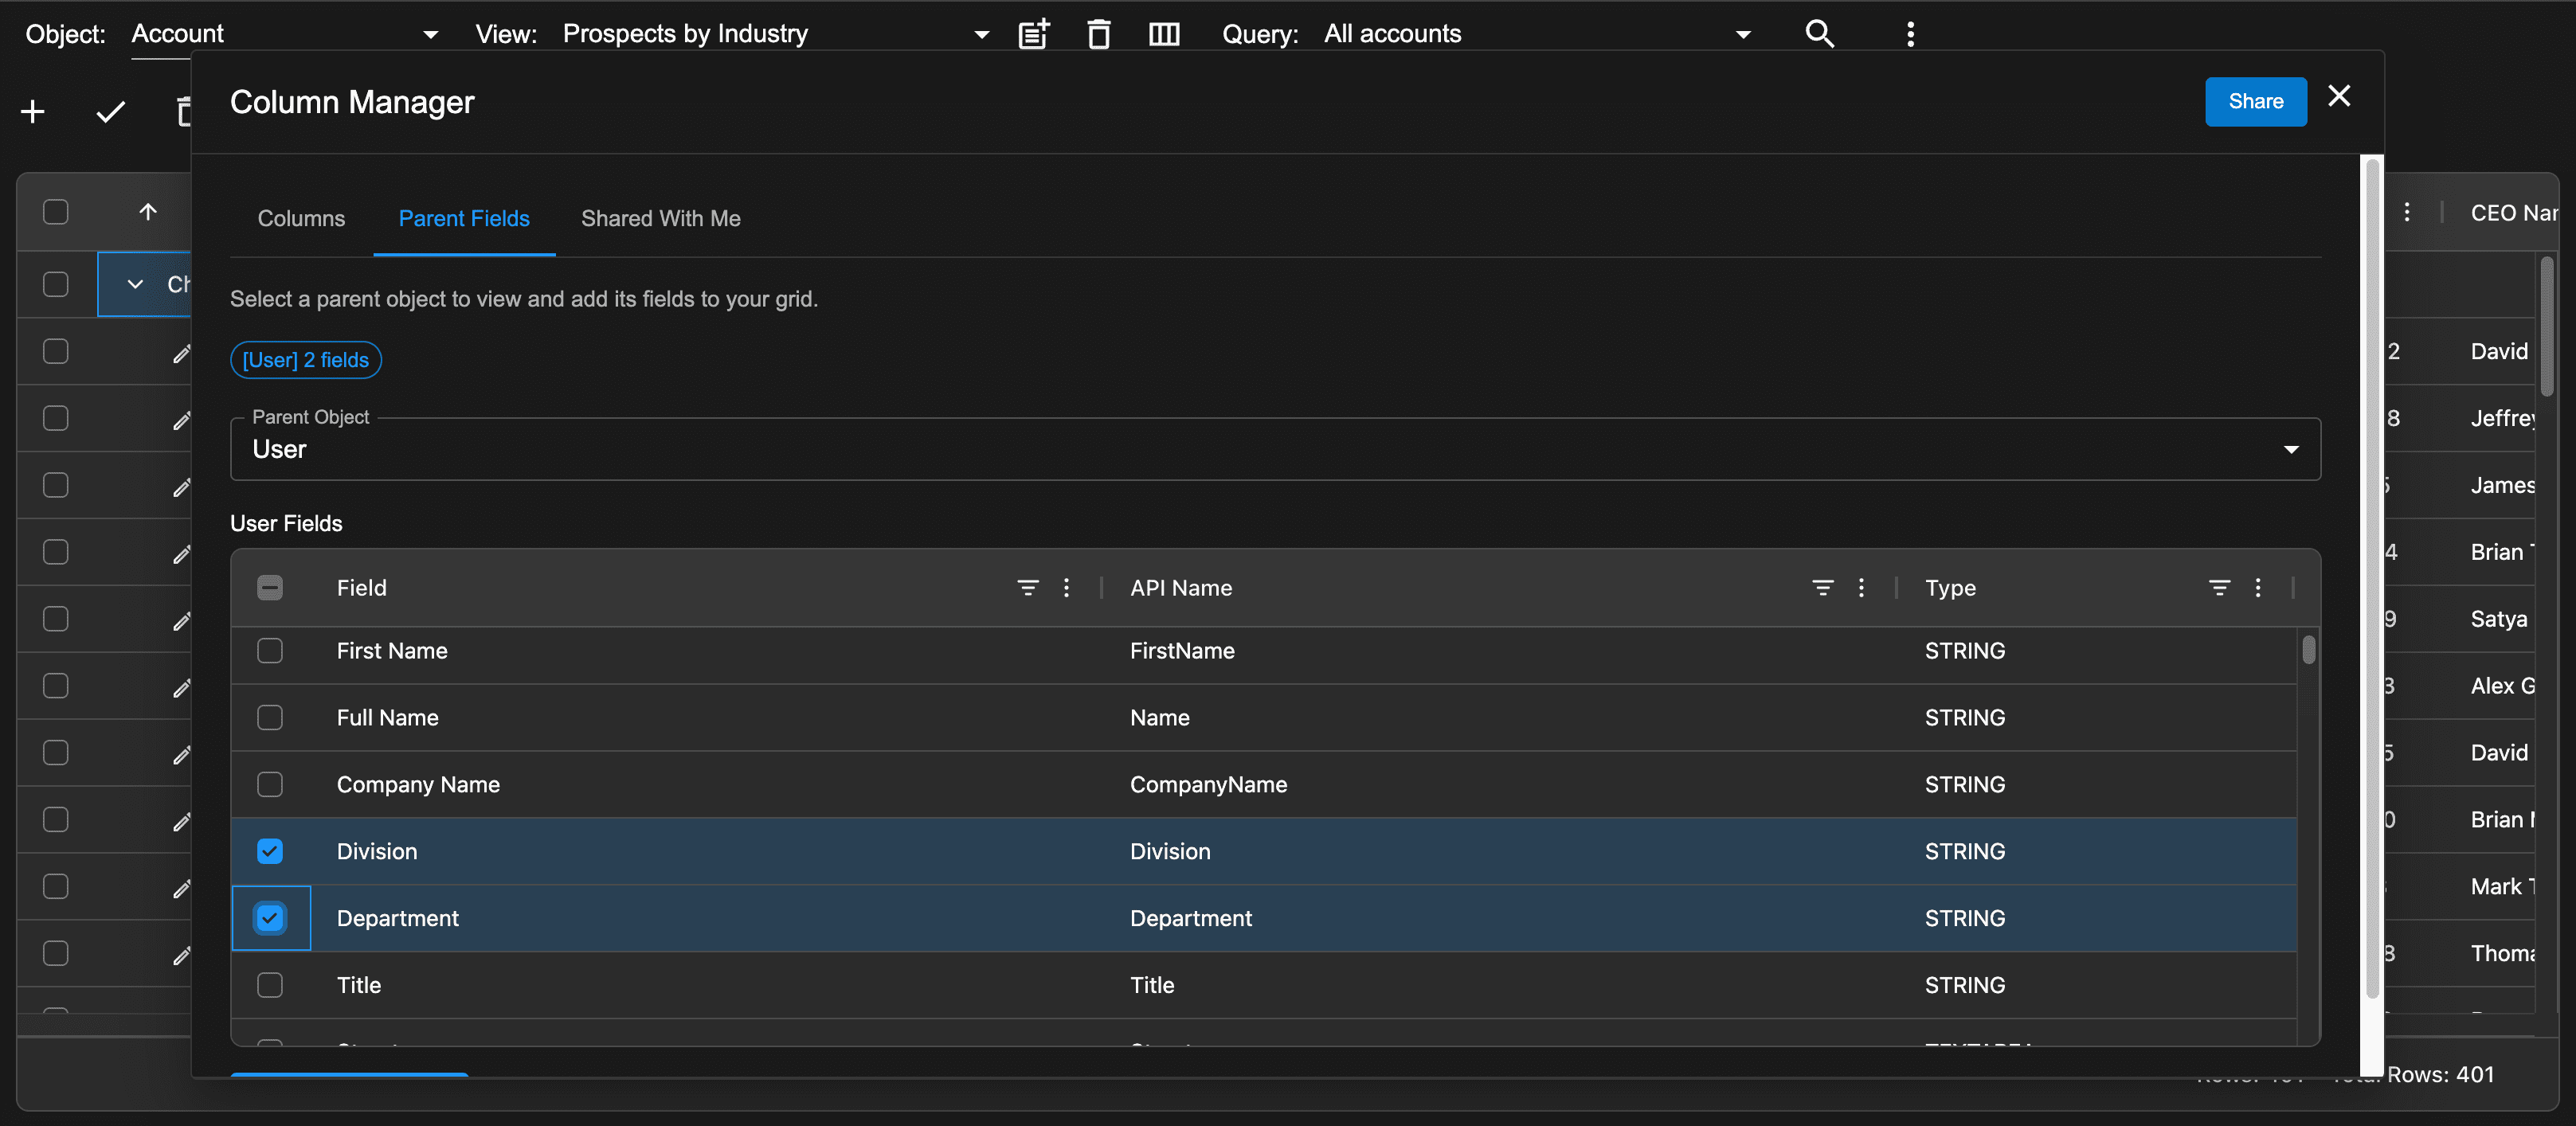2576x1126 pixels.
Task: Open the top toolbar kebab menu
Action: point(1910,34)
